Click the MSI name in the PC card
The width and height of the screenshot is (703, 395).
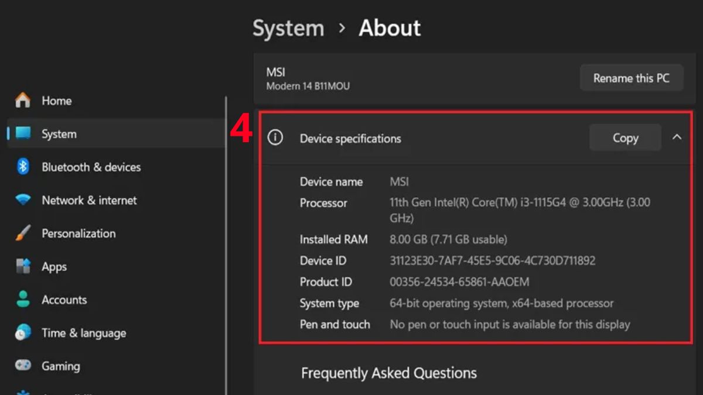click(x=276, y=72)
